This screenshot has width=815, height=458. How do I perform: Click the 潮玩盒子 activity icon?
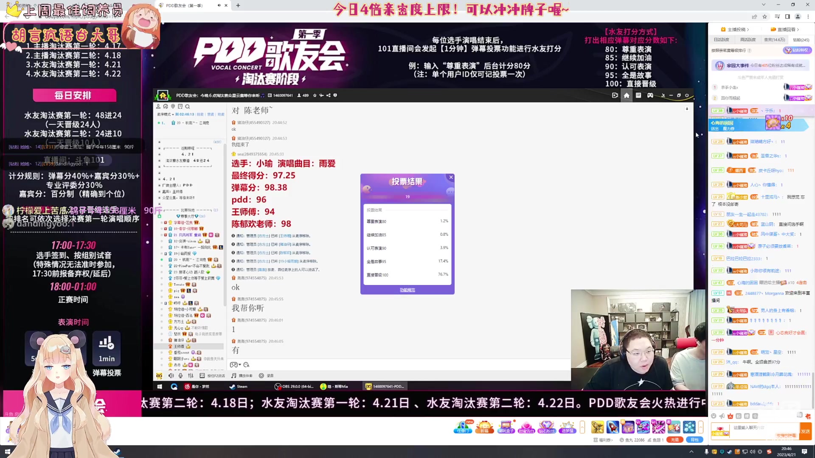(x=506, y=427)
